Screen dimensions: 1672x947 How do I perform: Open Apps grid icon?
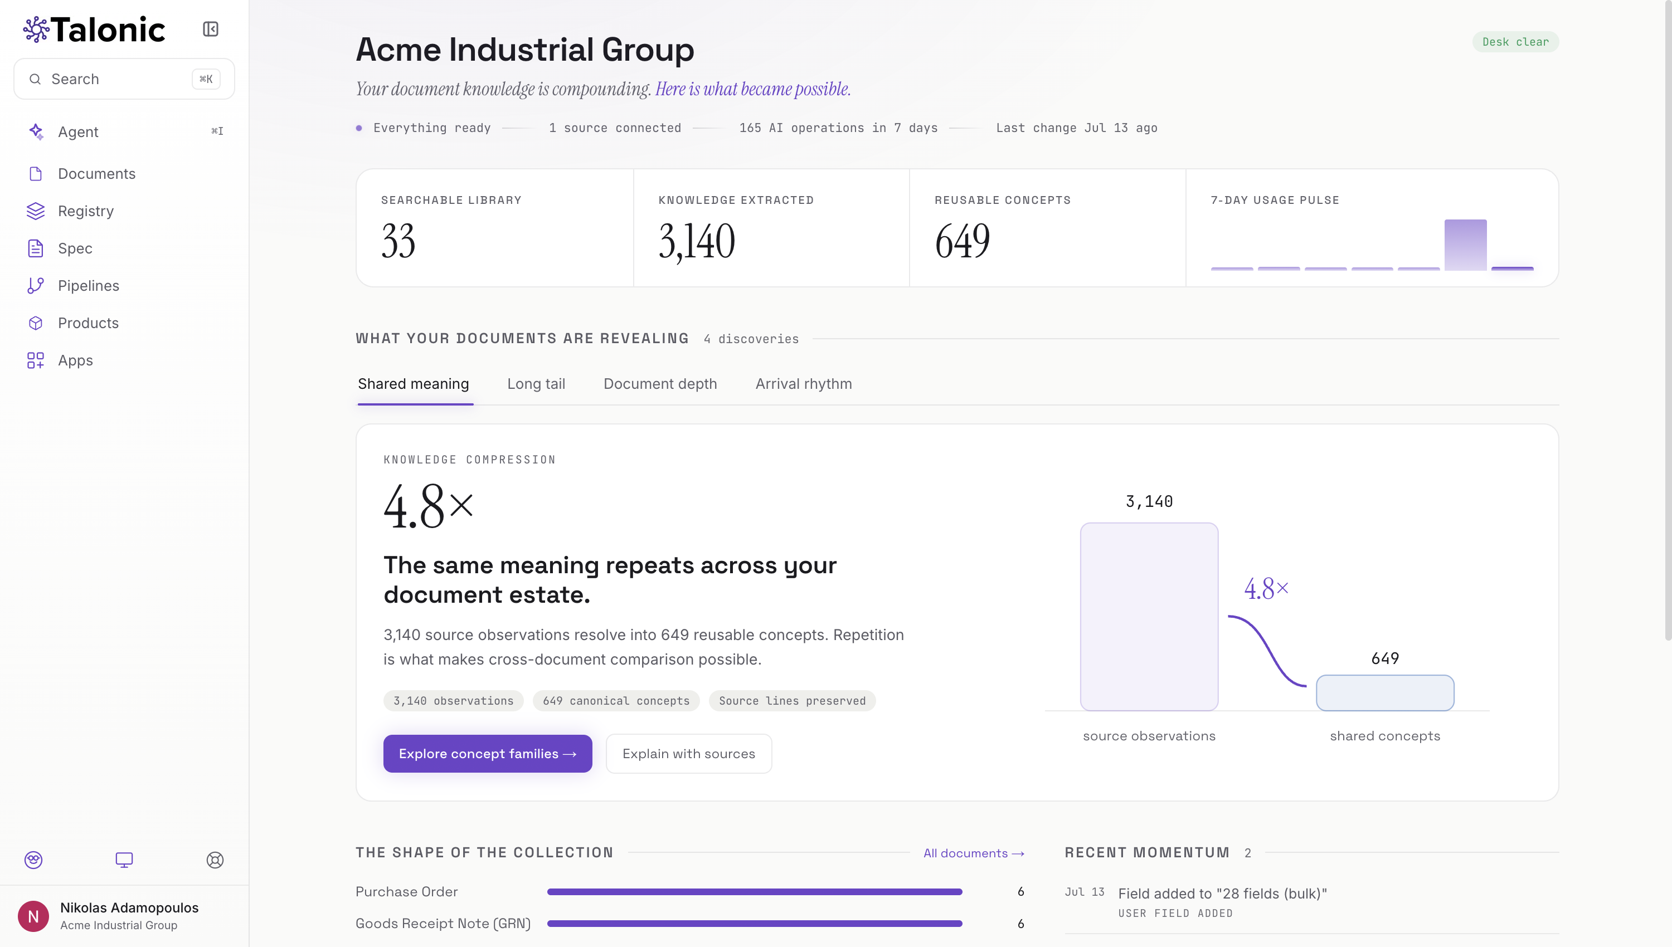pos(36,360)
